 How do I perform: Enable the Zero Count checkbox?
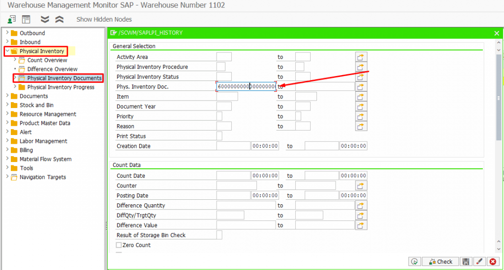[x=119, y=245]
